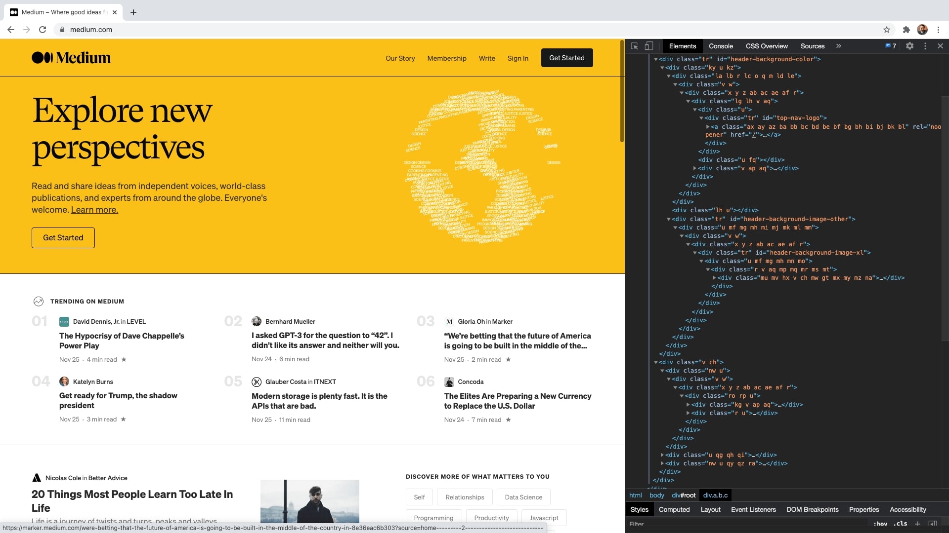Click the outlined Get Started hero button
This screenshot has width=949, height=533.
[63, 238]
